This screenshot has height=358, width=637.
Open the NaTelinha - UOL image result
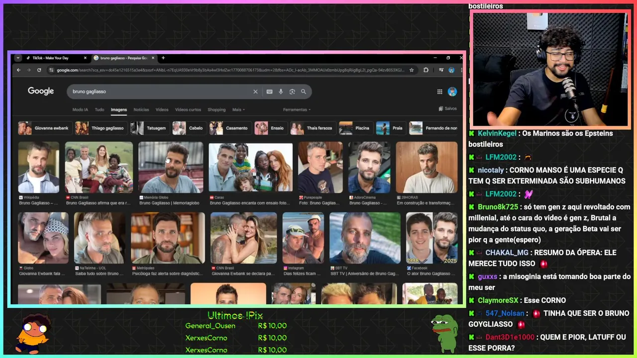pos(100,238)
